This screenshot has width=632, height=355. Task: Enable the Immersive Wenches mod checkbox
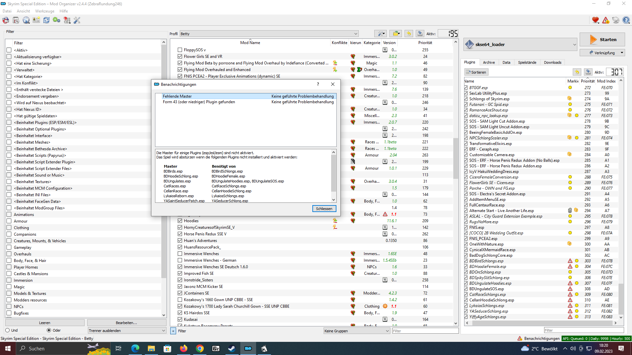click(180, 254)
